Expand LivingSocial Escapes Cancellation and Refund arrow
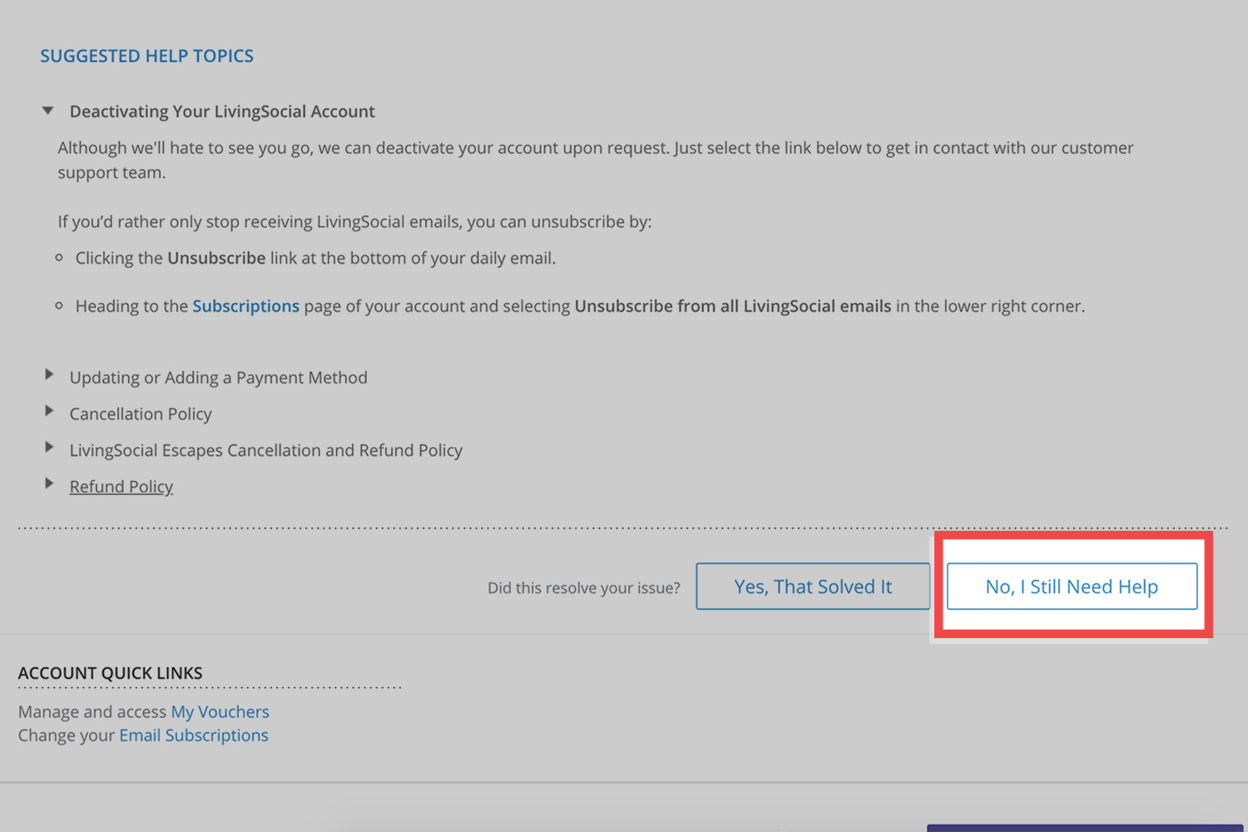The image size is (1248, 832). pyautogui.click(x=49, y=448)
